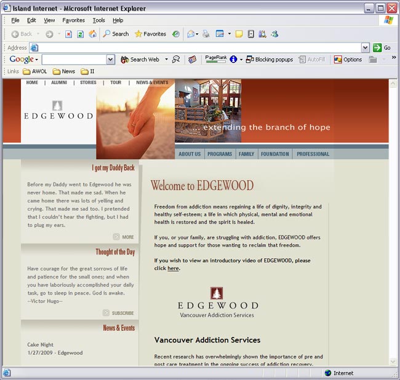Open Favorites star button in toolbar

point(150,34)
